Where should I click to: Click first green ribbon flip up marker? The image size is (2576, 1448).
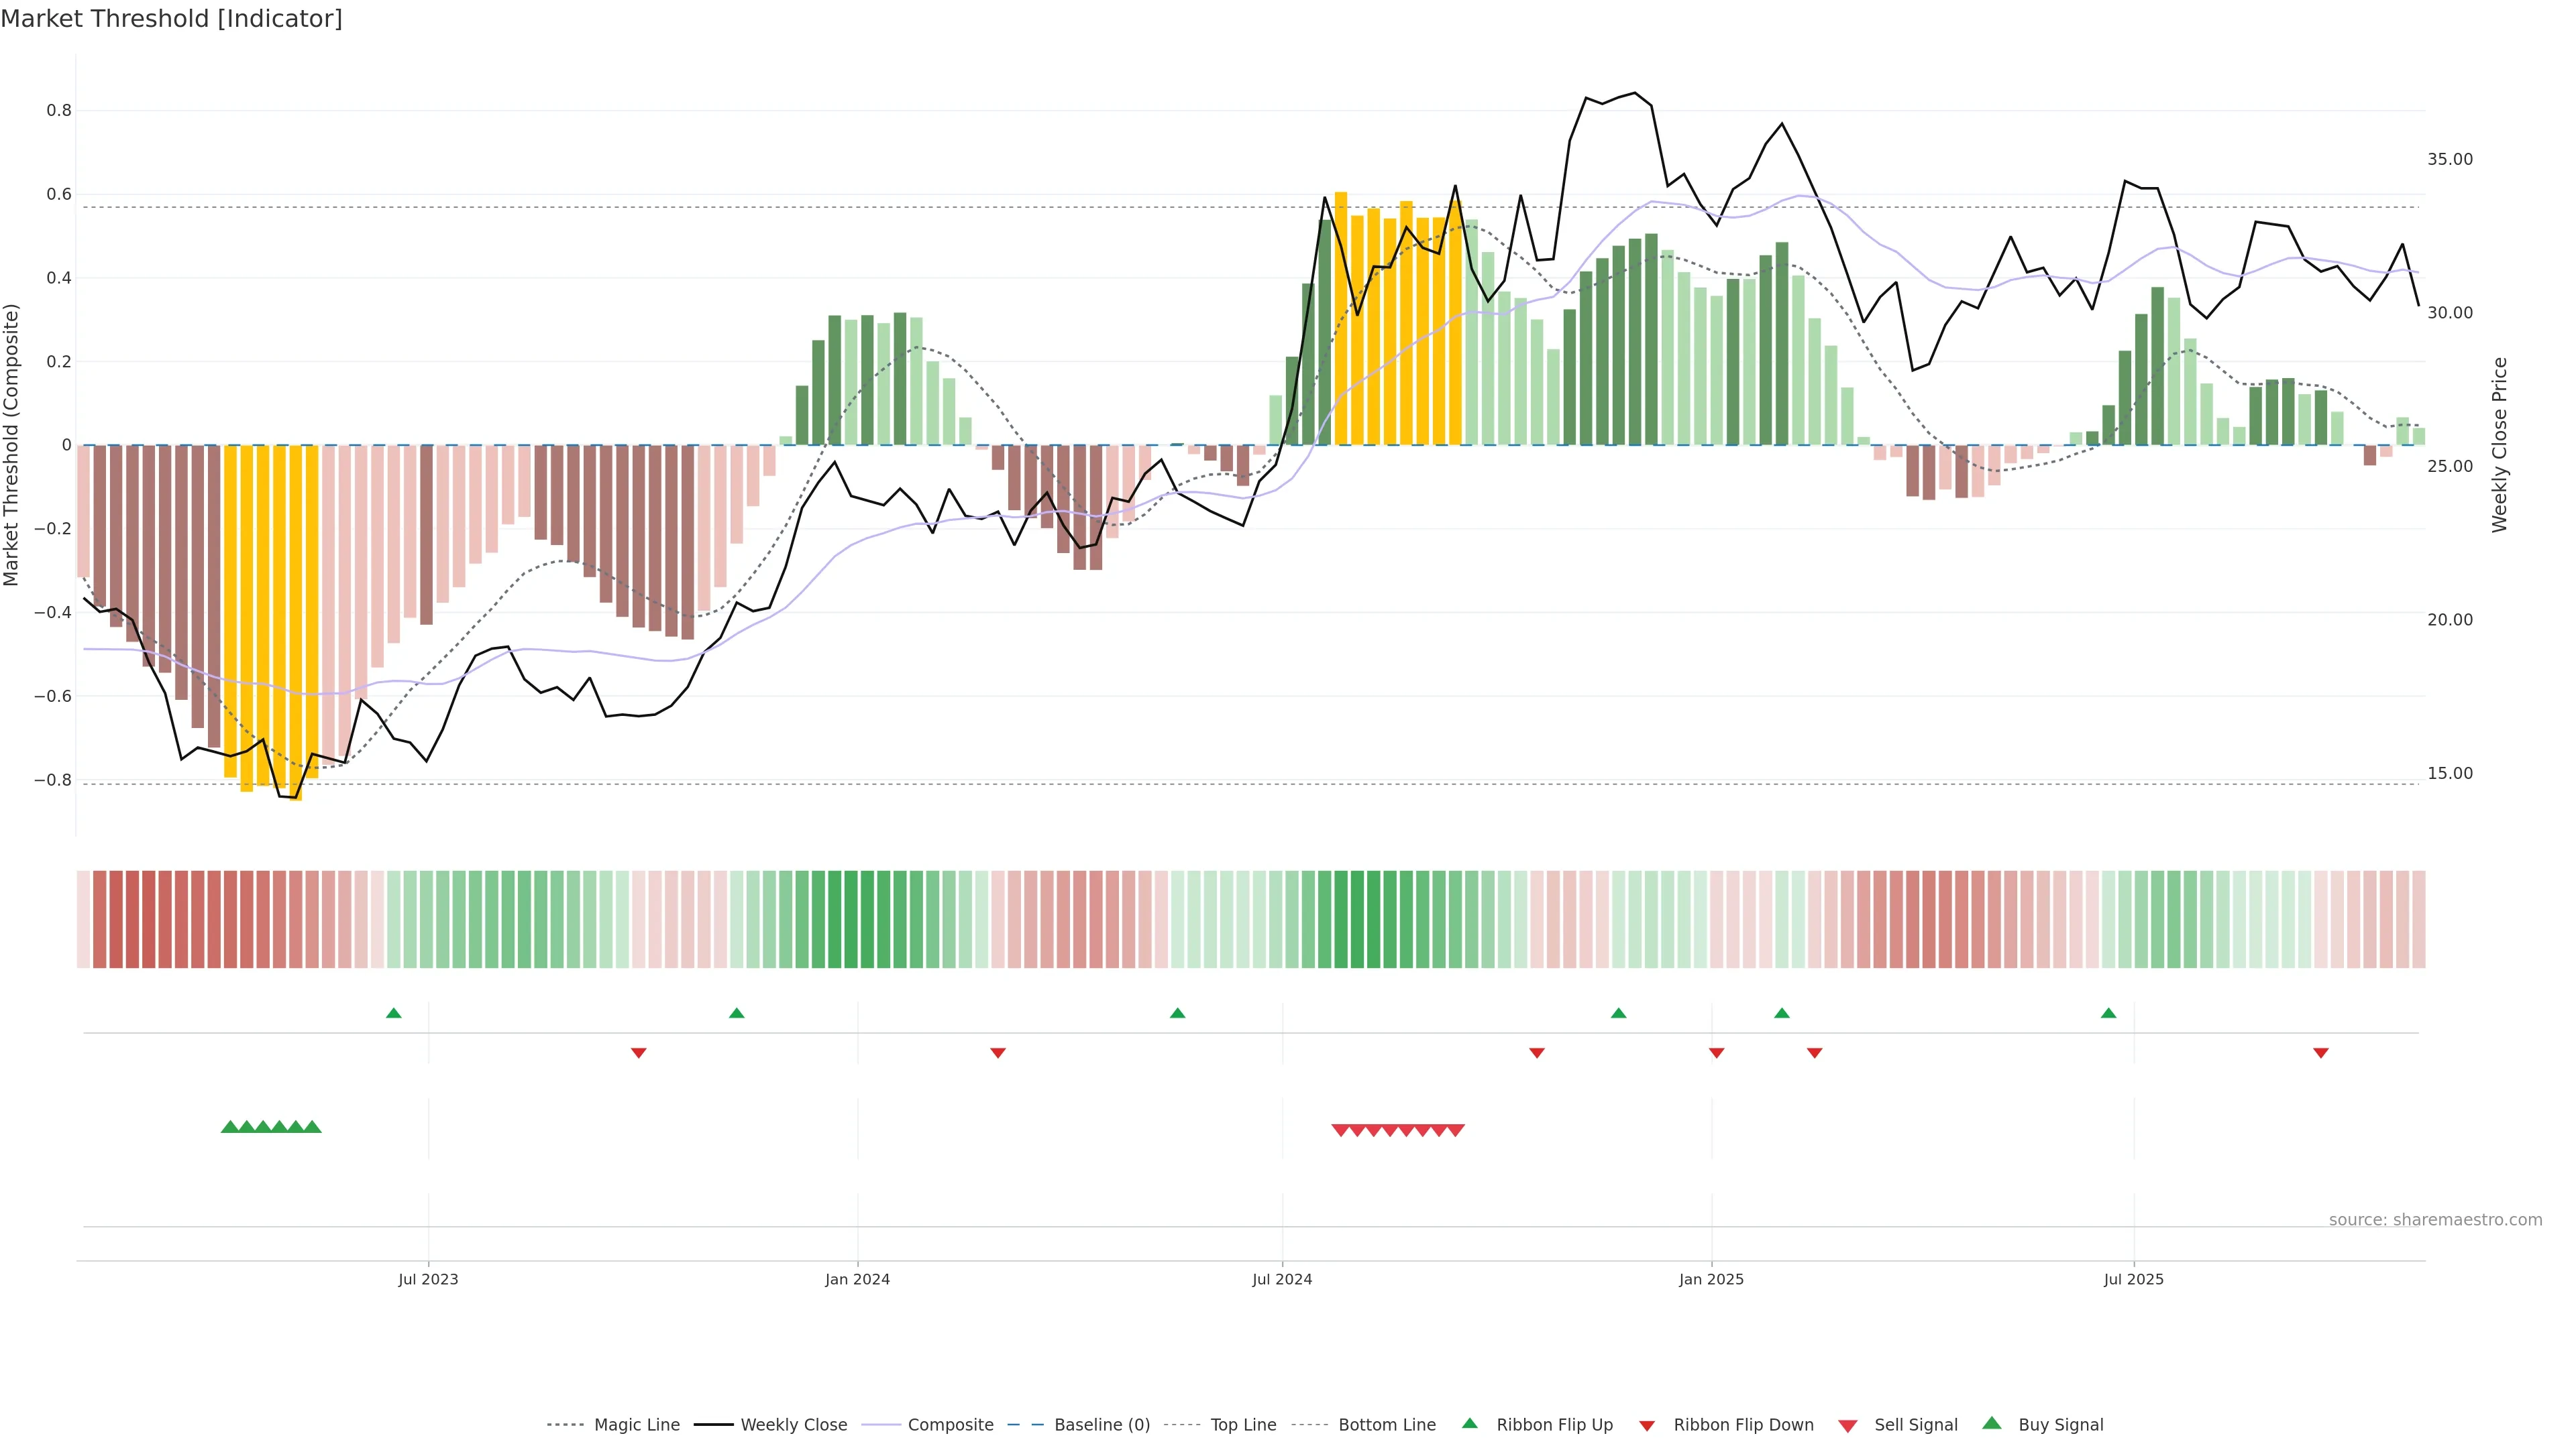coord(394,1014)
